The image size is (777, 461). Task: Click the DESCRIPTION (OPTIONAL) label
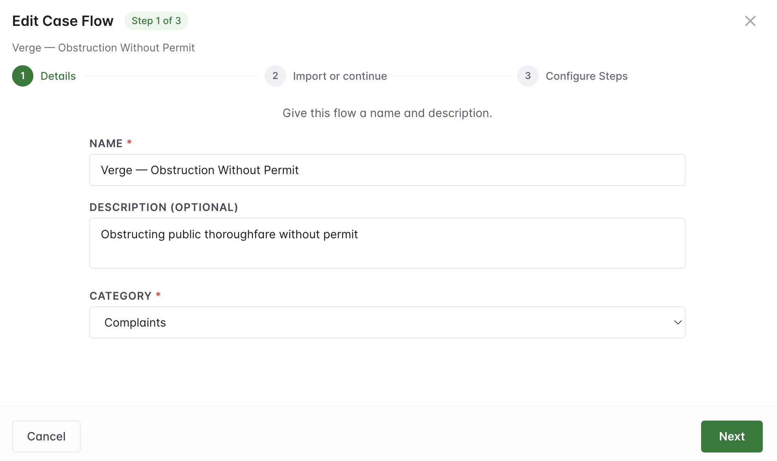(164, 207)
